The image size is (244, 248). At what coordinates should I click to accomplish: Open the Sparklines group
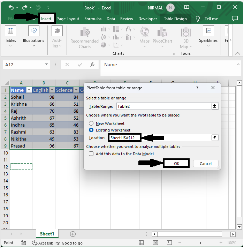(208, 36)
